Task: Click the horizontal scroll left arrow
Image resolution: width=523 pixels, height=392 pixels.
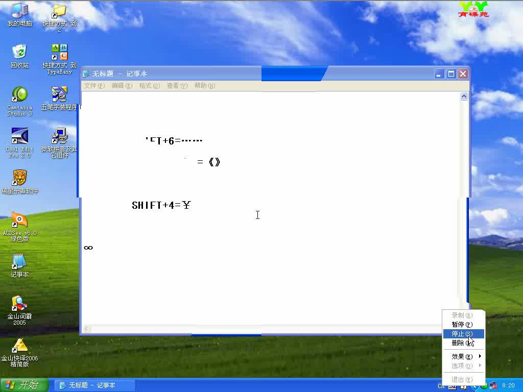Action: click(86, 329)
